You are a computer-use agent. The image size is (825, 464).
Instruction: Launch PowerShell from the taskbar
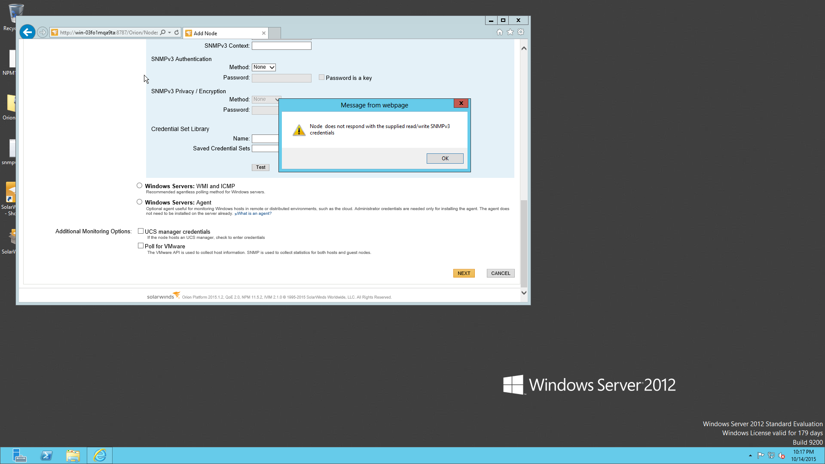click(x=46, y=455)
